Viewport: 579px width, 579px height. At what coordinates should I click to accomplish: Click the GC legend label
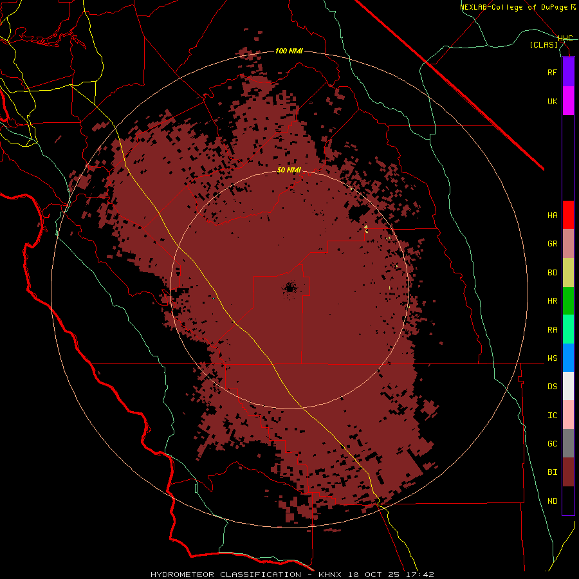[x=552, y=444]
